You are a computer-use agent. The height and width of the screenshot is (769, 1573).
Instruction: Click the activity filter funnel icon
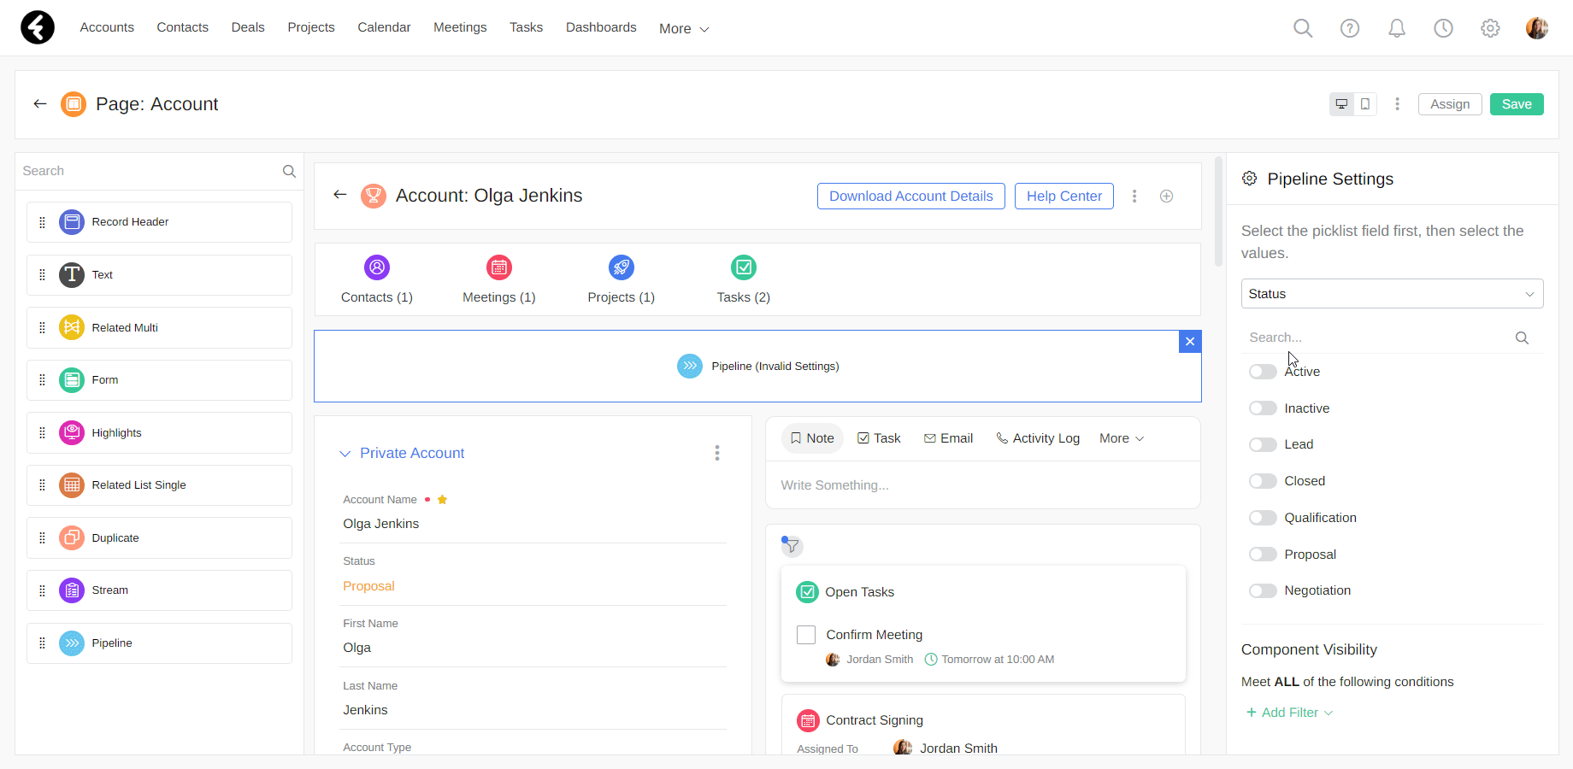[x=792, y=546]
